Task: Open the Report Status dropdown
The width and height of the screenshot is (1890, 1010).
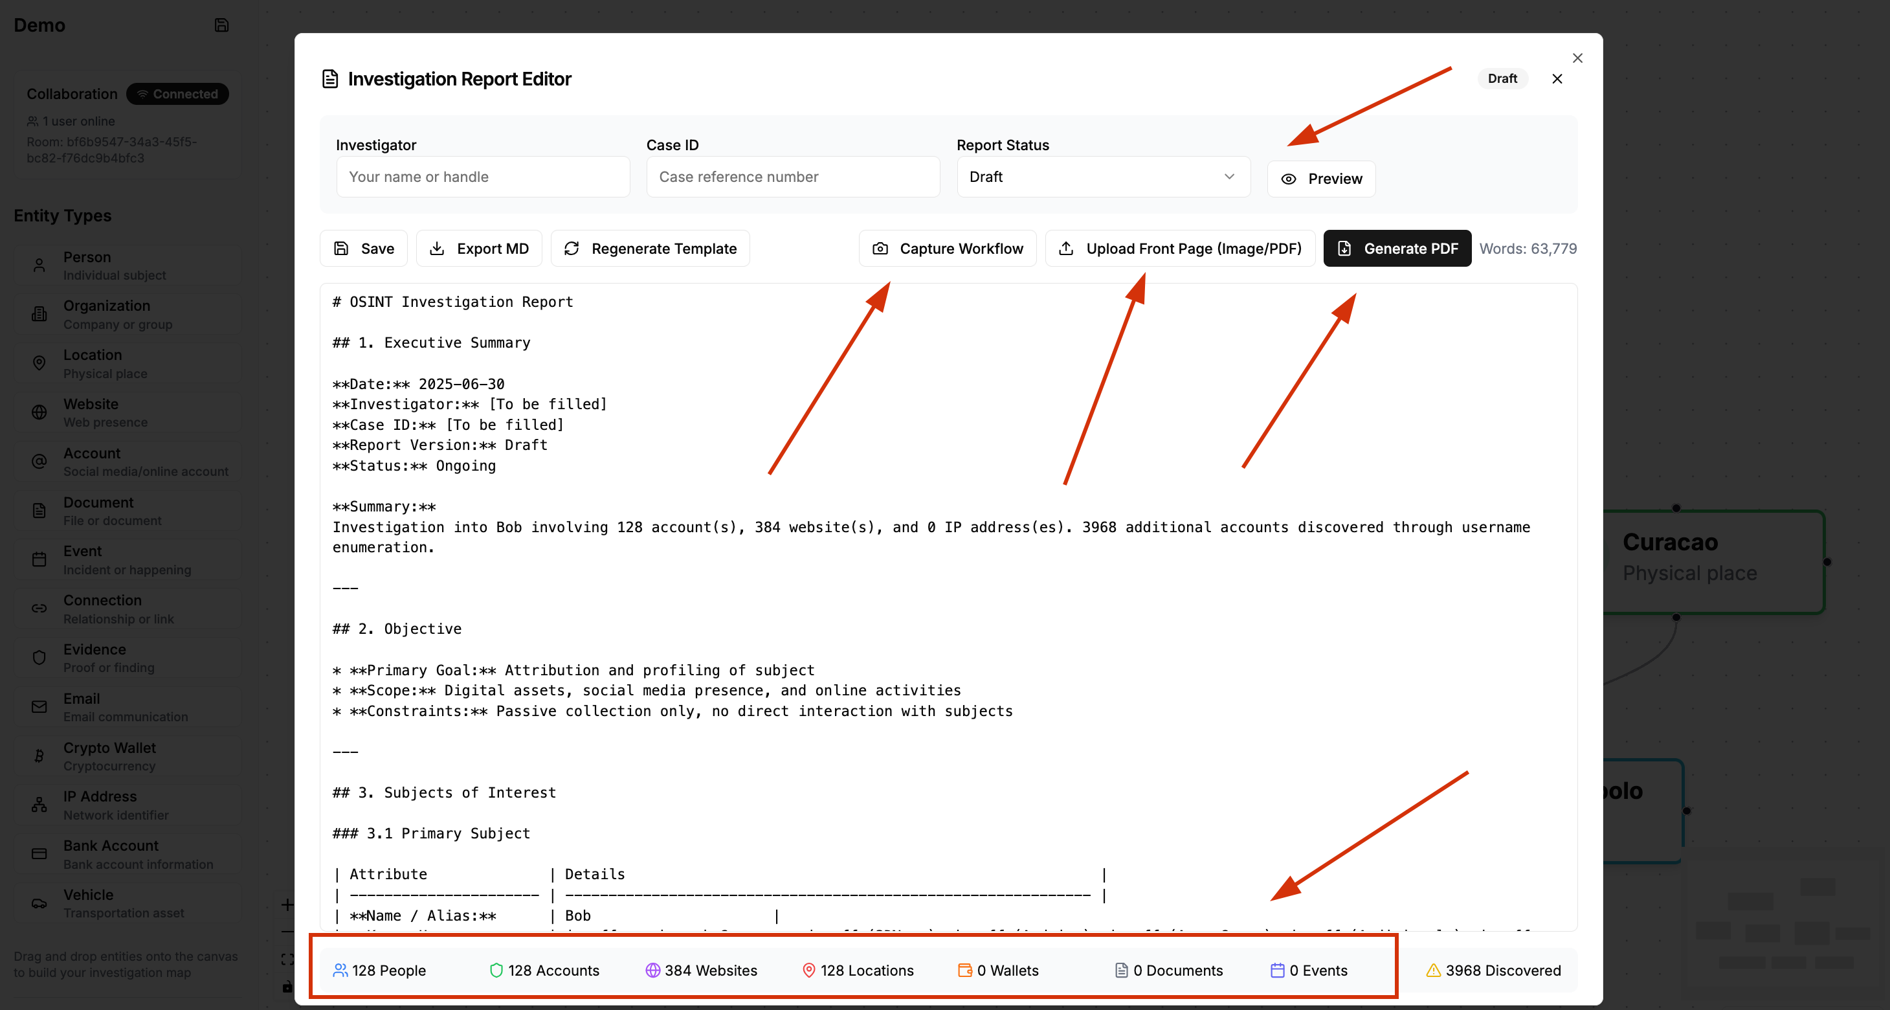Action: 1103,177
